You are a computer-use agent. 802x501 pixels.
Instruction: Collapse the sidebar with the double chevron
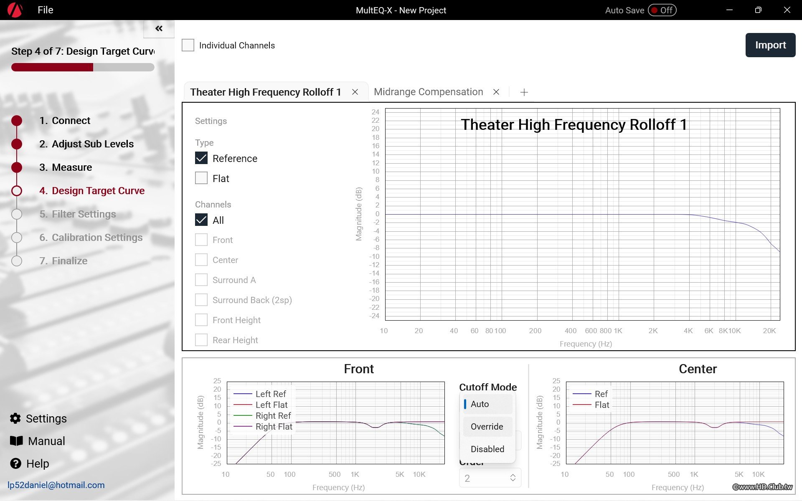159,28
